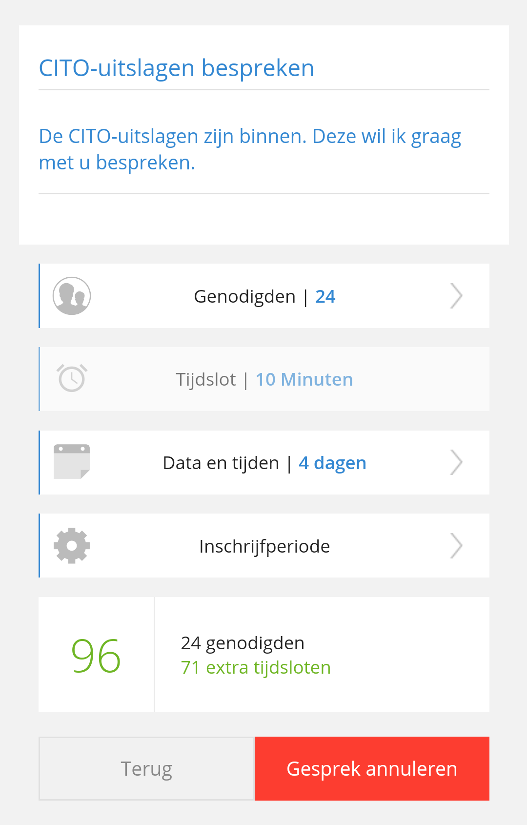
Task: Click the description text about CITO-uitslagen
Action: click(x=250, y=149)
